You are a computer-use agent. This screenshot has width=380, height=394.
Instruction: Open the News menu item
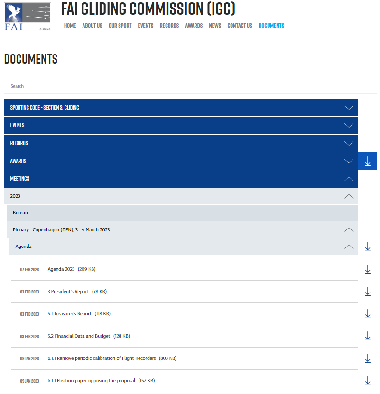pyautogui.click(x=215, y=26)
